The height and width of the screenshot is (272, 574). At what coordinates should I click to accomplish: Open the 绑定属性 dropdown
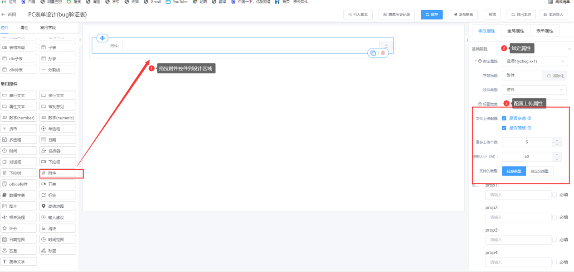(535, 61)
